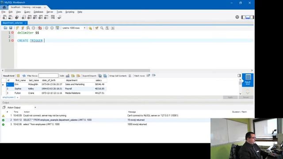Select the employees 2 result tab
The width and height of the screenshot is (283, 159).
coord(9,97)
